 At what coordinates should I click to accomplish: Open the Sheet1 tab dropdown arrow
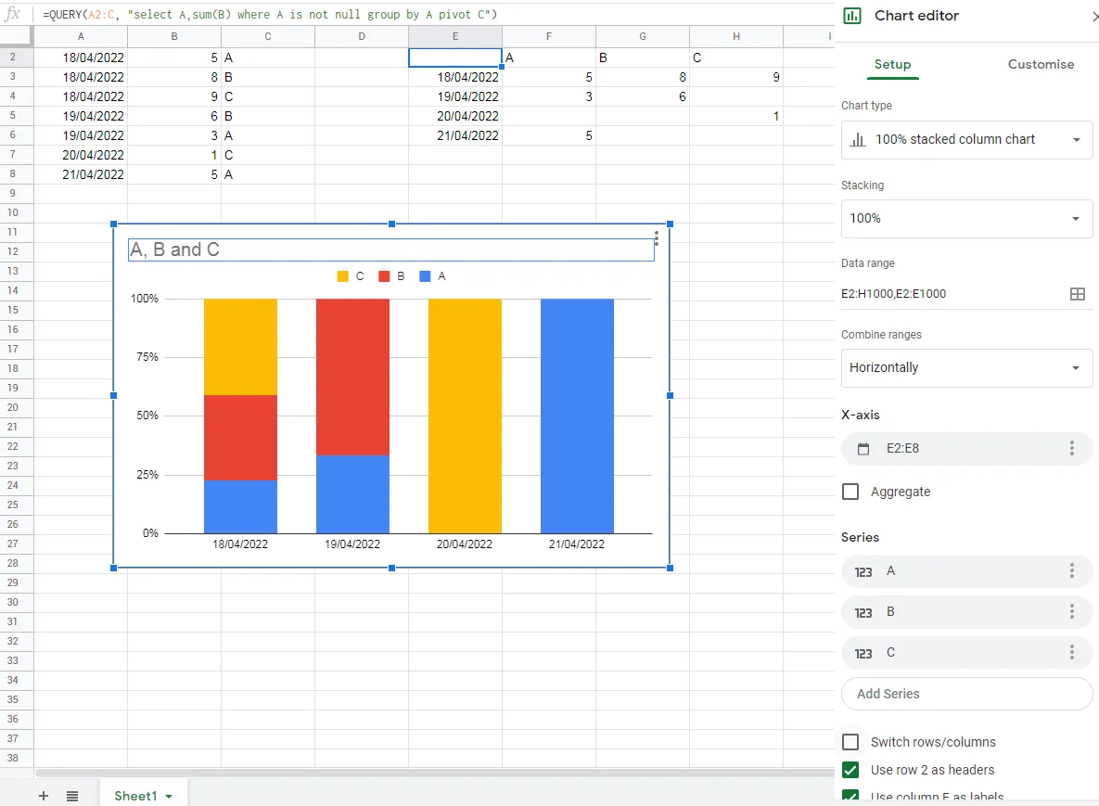pyautogui.click(x=169, y=796)
